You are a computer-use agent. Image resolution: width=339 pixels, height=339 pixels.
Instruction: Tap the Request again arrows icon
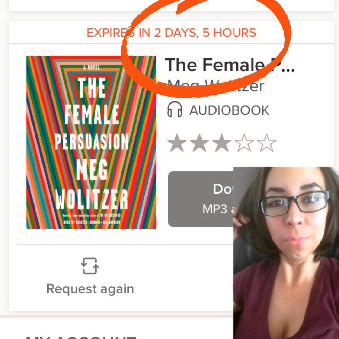[x=90, y=266]
